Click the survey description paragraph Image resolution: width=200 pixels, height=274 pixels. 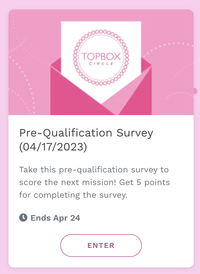tap(94, 182)
